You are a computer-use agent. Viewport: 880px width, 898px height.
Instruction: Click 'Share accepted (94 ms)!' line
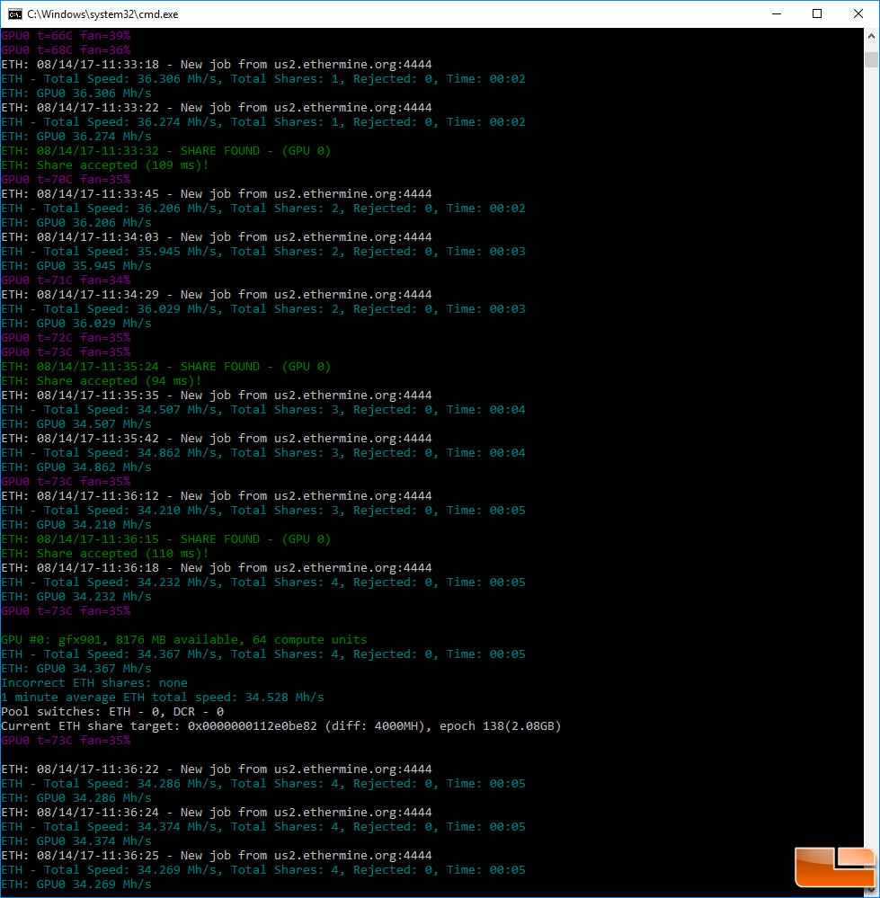(102, 381)
